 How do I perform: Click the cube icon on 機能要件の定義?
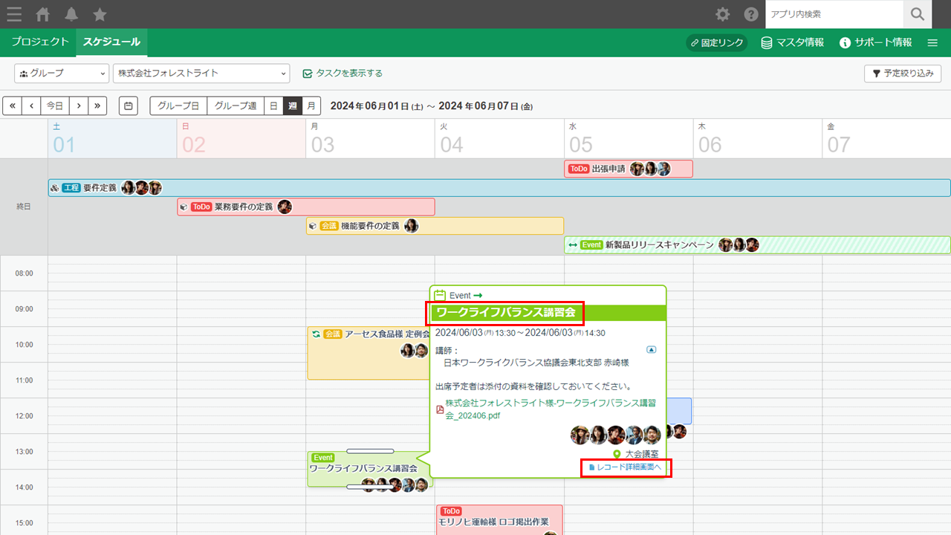[x=313, y=226]
